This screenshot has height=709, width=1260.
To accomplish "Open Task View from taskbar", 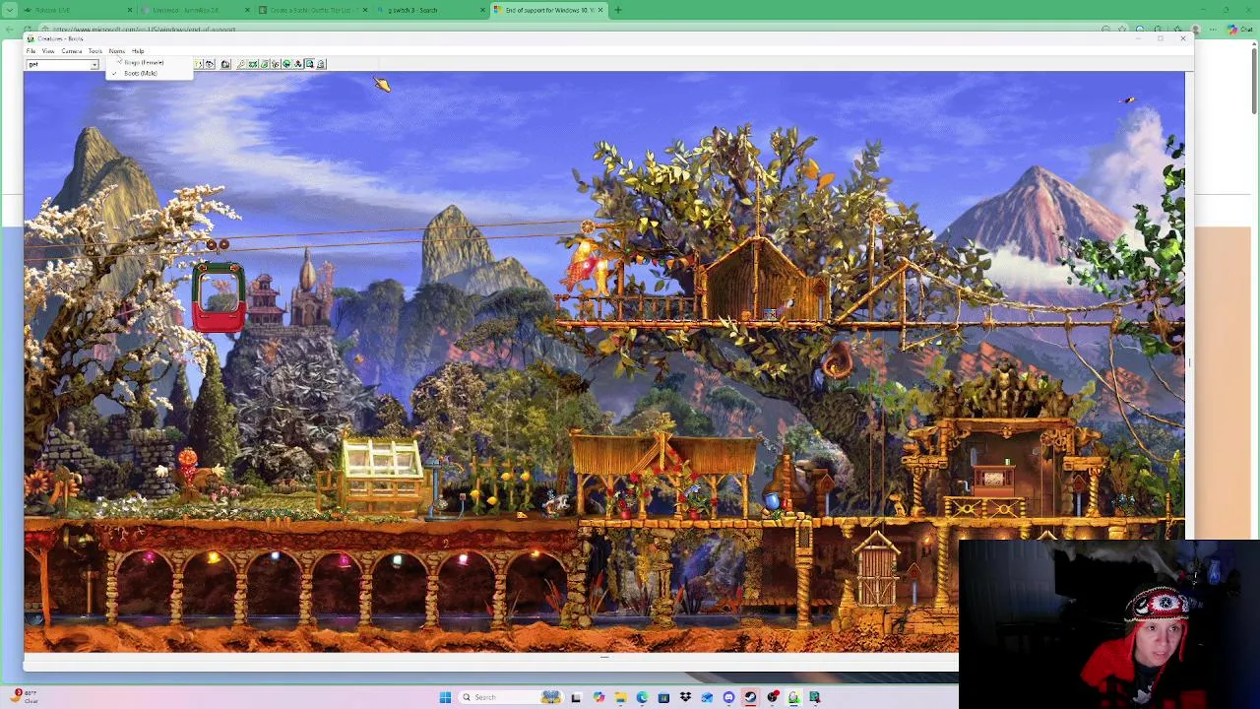I will pyautogui.click(x=575, y=697).
